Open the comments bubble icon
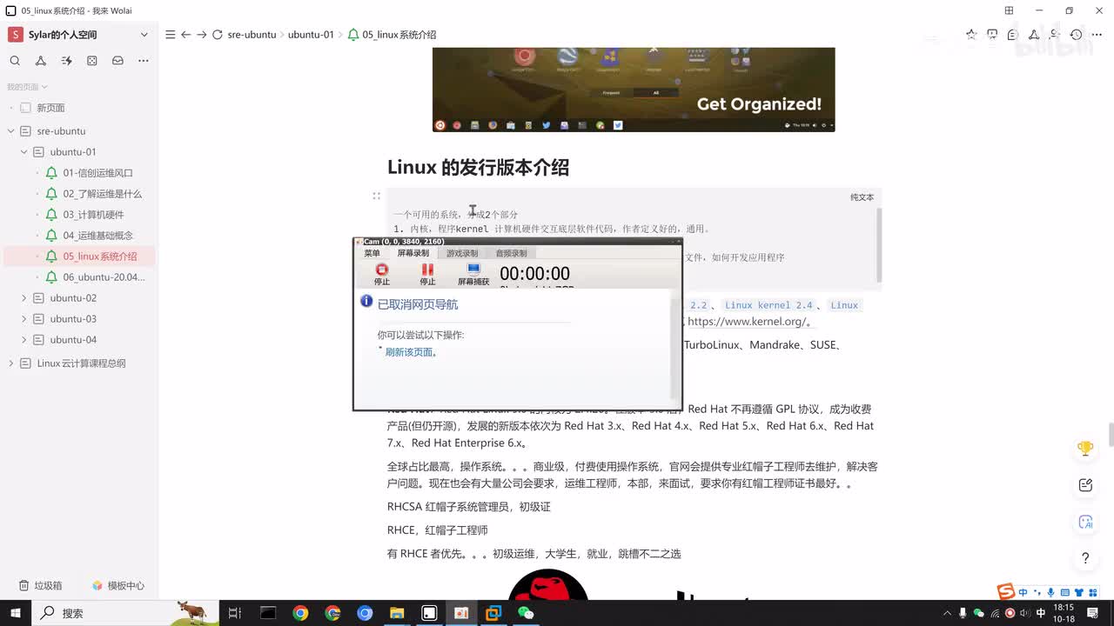The width and height of the screenshot is (1114, 626). [x=1013, y=35]
